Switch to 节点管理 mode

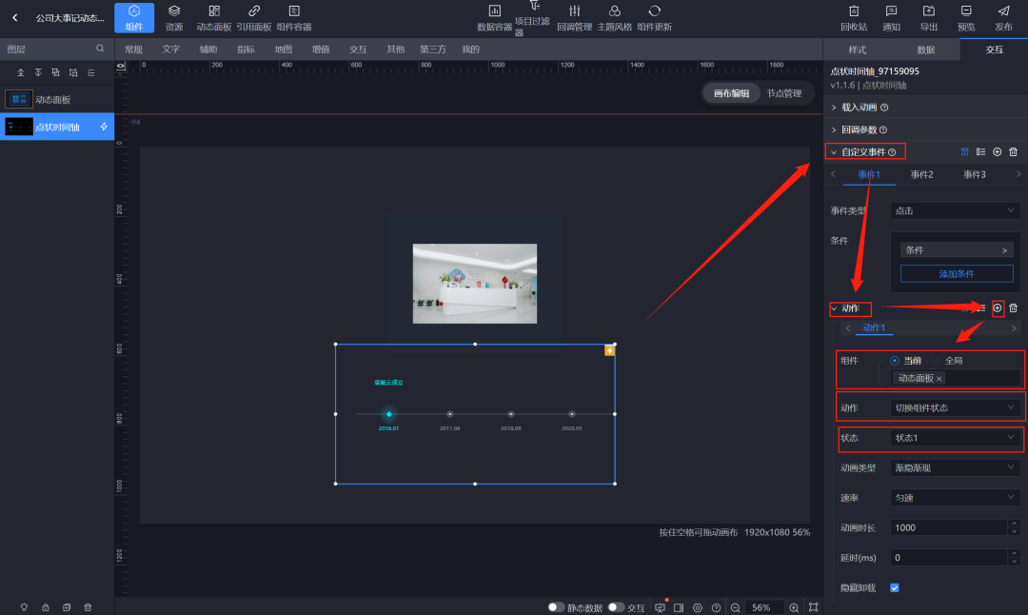click(784, 93)
